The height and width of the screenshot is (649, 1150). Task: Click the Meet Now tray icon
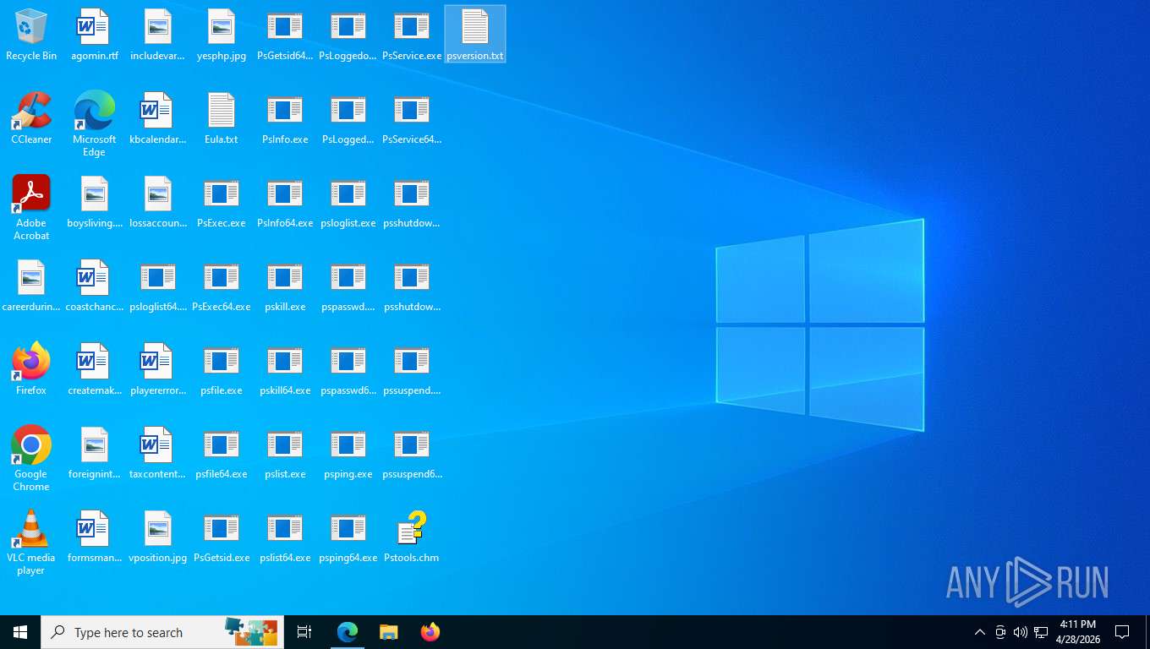(x=1000, y=632)
